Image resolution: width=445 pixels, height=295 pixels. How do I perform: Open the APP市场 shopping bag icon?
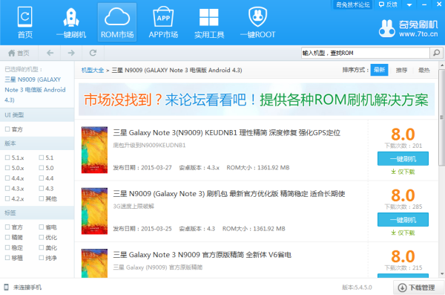(163, 22)
